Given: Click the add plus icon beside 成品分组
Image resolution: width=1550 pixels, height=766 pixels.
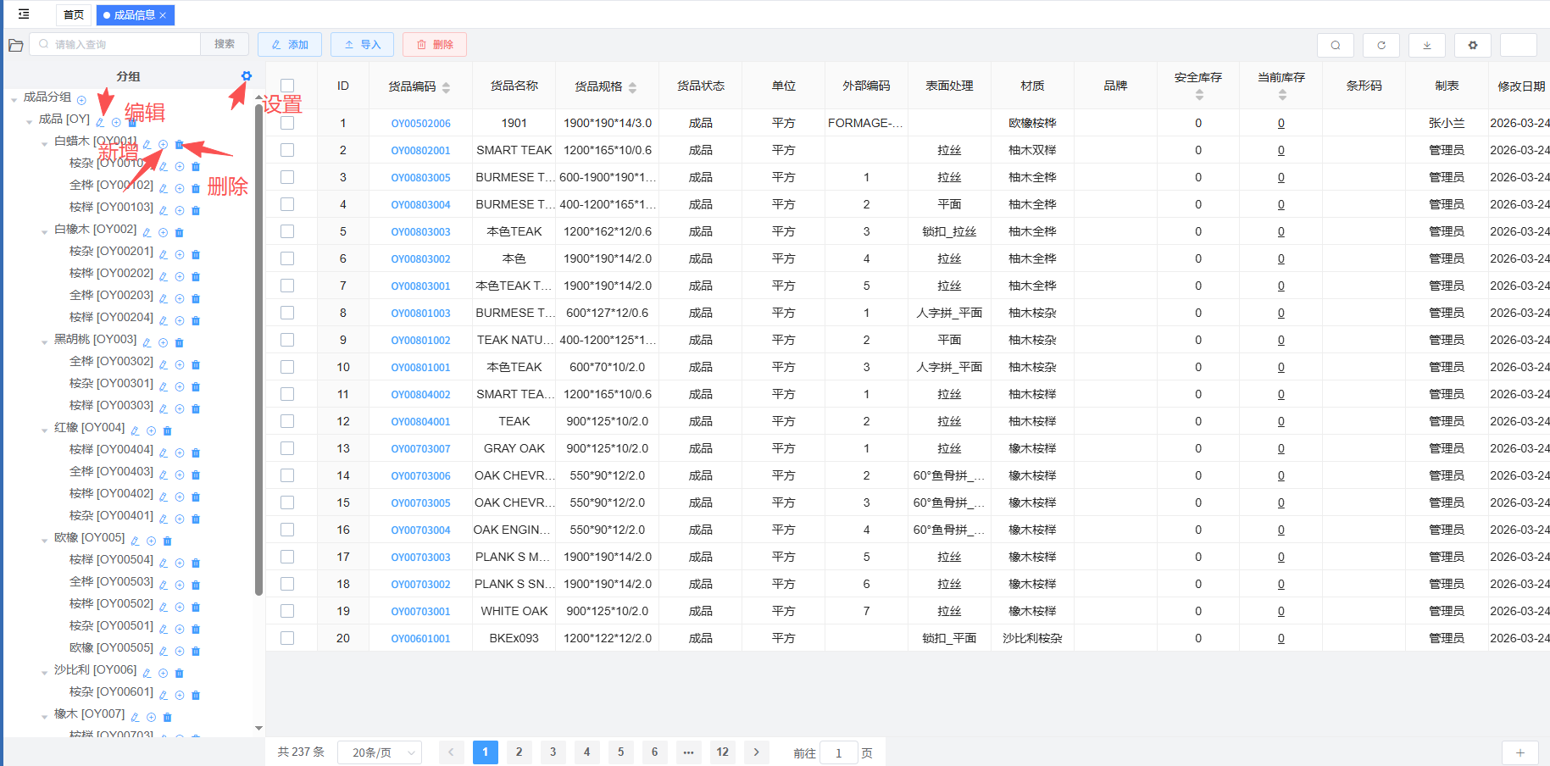Looking at the screenshot, I should (81, 101).
